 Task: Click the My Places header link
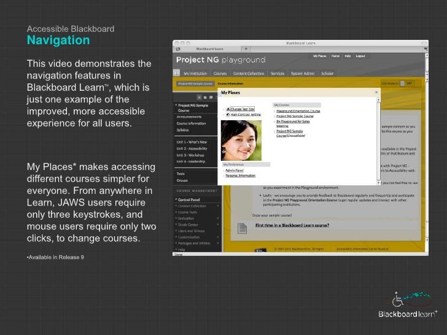click(319, 56)
